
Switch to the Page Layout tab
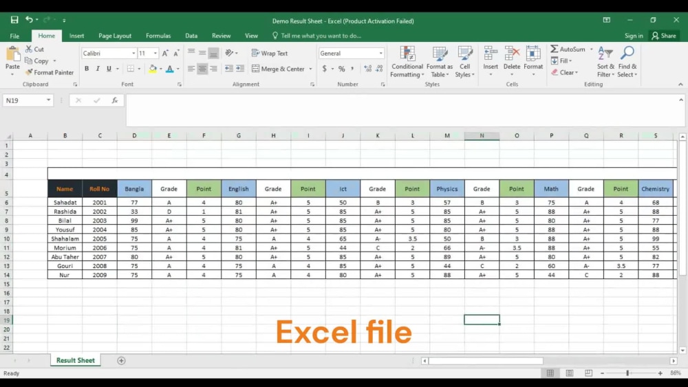[x=114, y=36]
